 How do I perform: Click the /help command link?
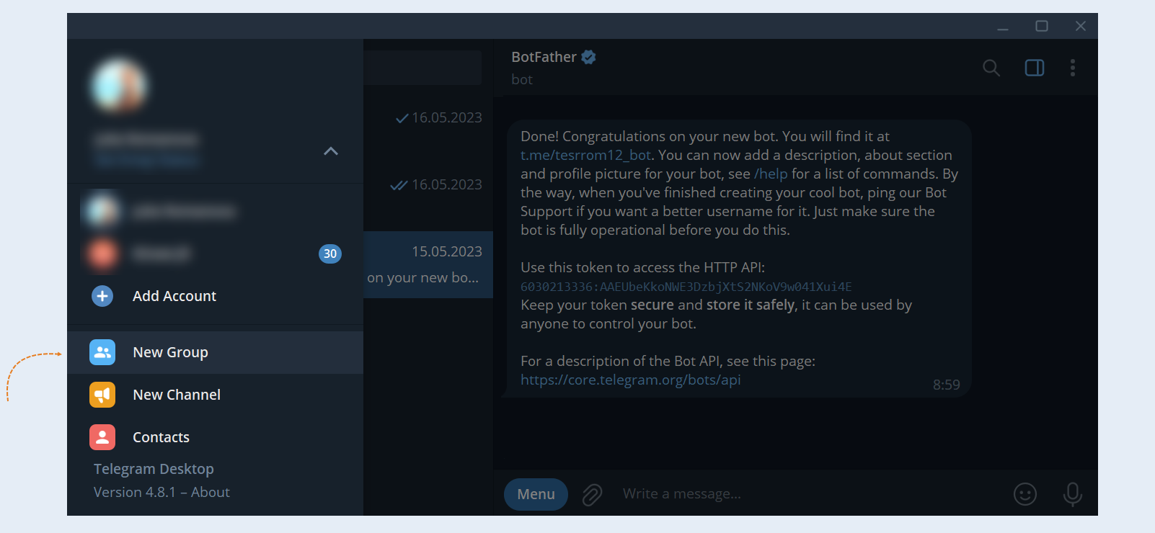(x=771, y=174)
